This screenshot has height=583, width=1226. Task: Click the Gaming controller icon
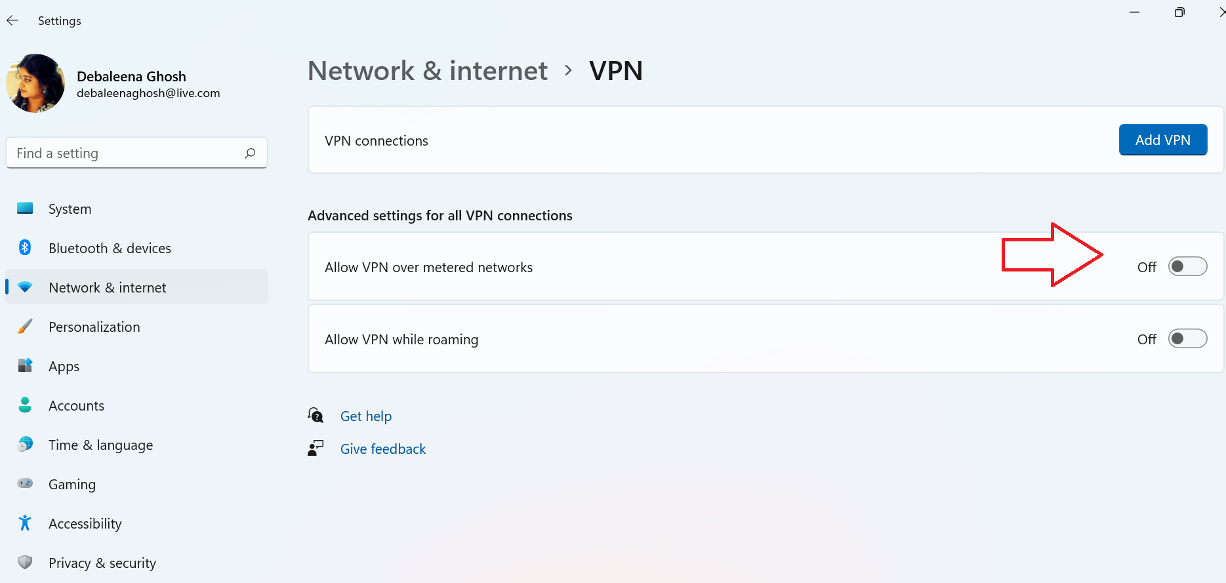coord(25,483)
